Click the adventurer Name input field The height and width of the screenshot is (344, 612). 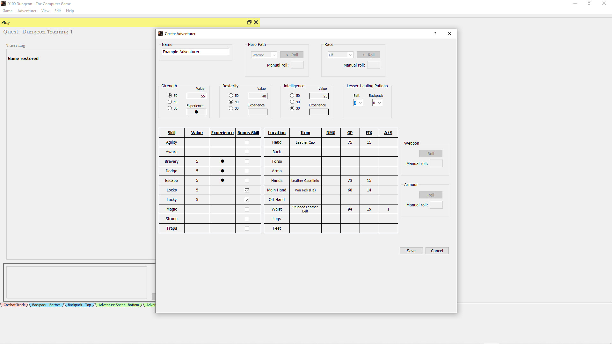195,52
